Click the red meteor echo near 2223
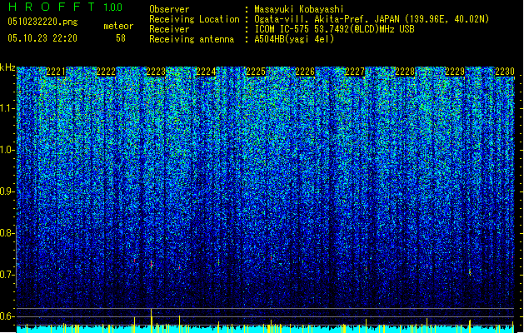 coord(152,264)
